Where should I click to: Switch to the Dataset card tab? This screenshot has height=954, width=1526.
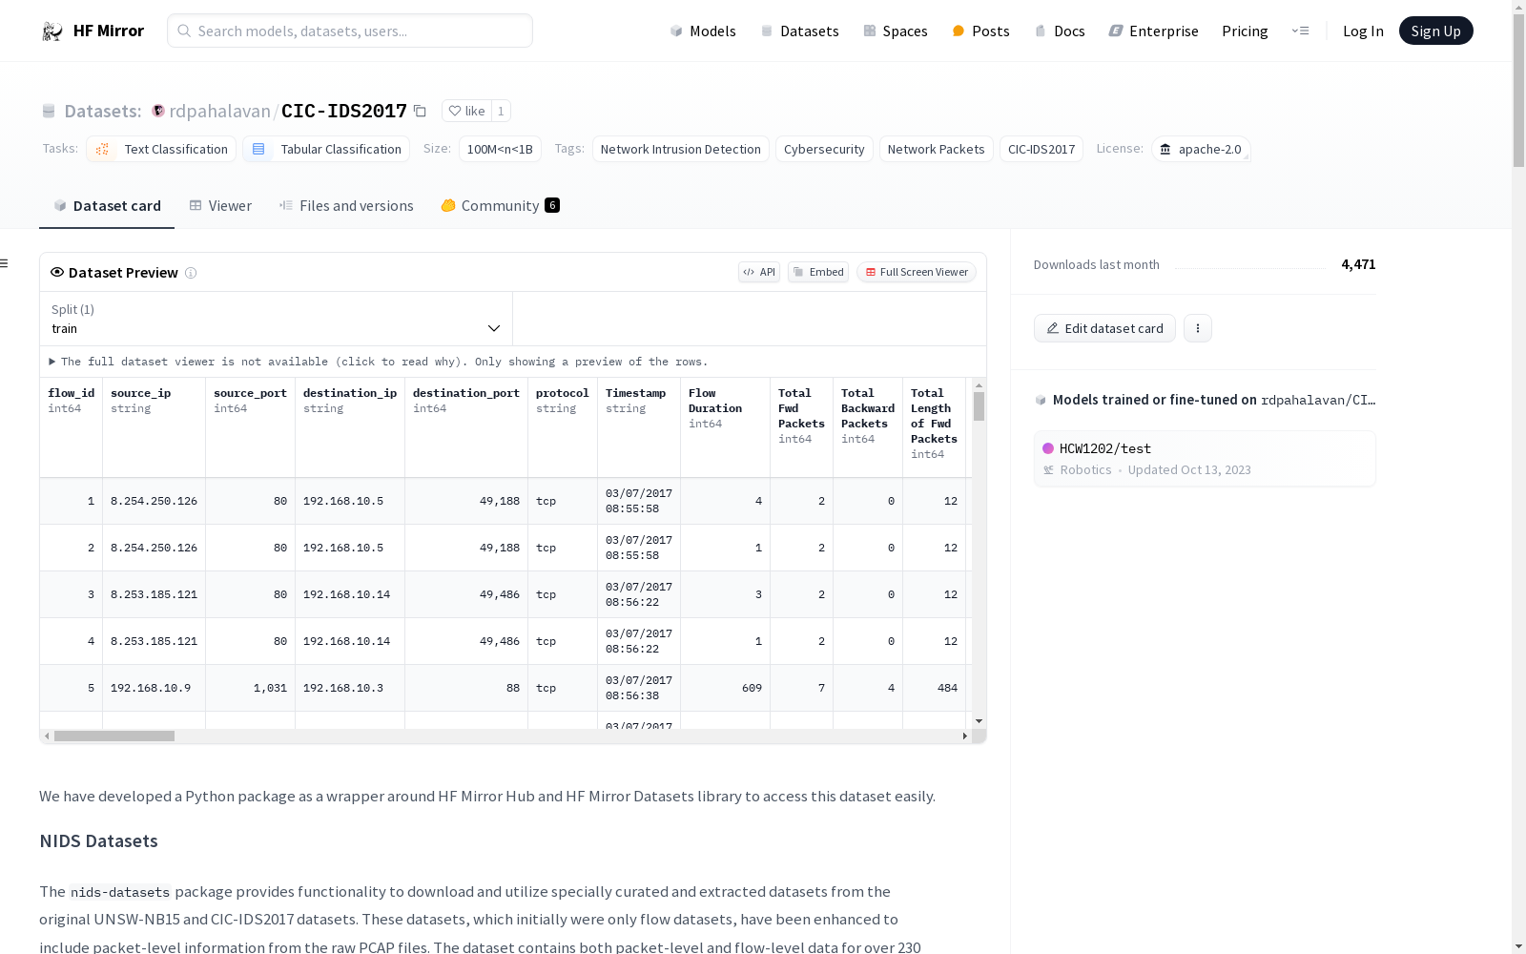[107, 206]
